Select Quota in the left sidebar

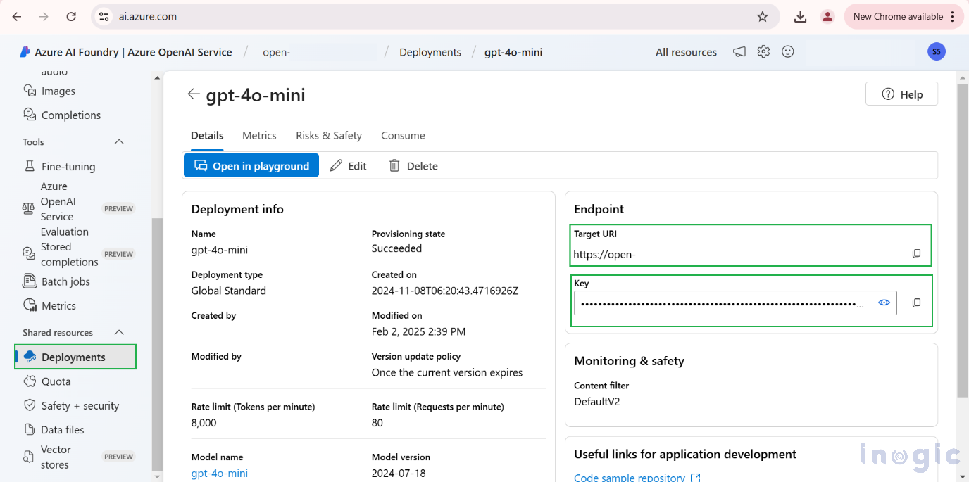[x=56, y=381]
